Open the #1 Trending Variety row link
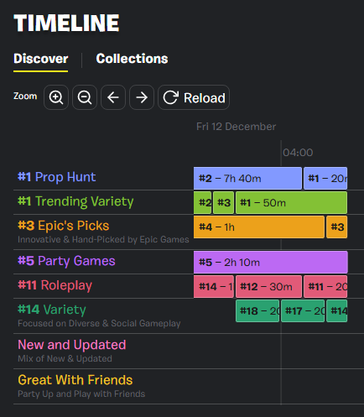Viewport: 364px width, 417px height. [x=75, y=201]
